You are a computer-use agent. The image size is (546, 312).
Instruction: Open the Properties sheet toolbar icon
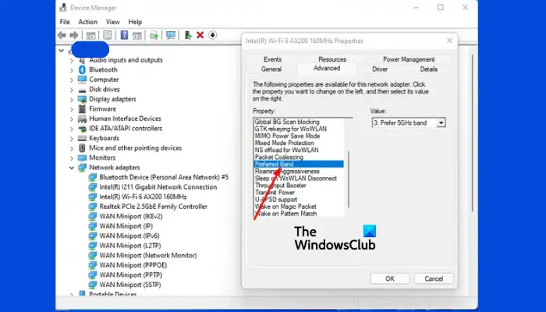click(x=108, y=35)
